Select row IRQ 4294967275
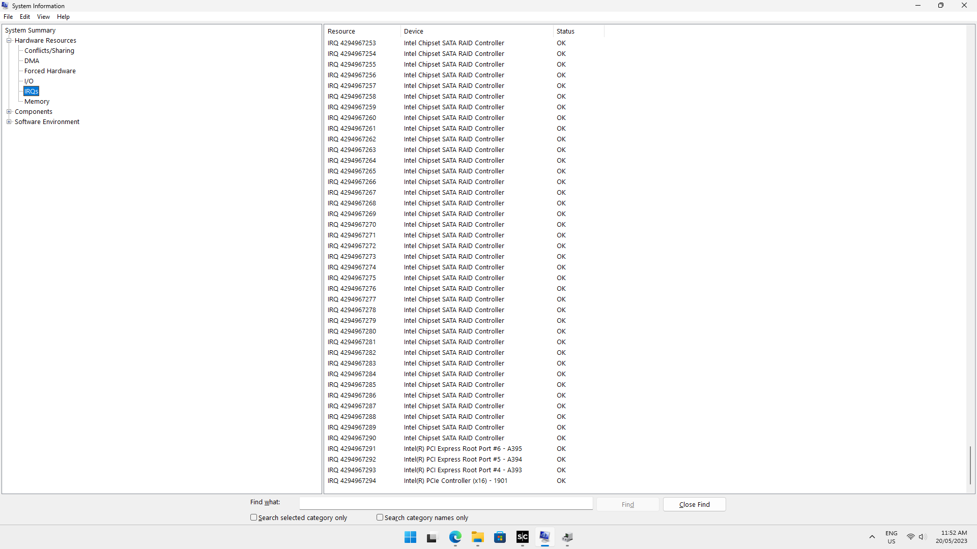The image size is (977, 549). pyautogui.click(x=464, y=278)
